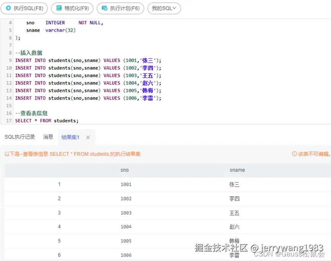Select cell 1006 in result table
Viewport: 331px width, 261px height.
(x=126, y=255)
